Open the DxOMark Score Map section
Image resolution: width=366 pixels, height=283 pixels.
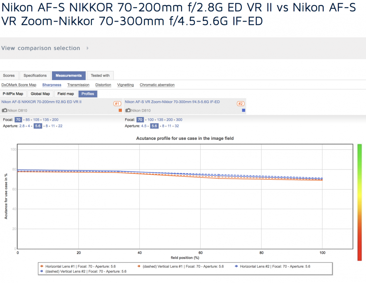[x=19, y=85]
